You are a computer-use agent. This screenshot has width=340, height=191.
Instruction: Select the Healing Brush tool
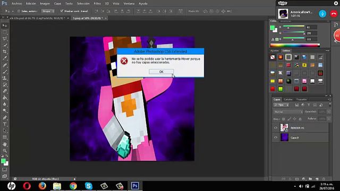click(x=5, y=65)
